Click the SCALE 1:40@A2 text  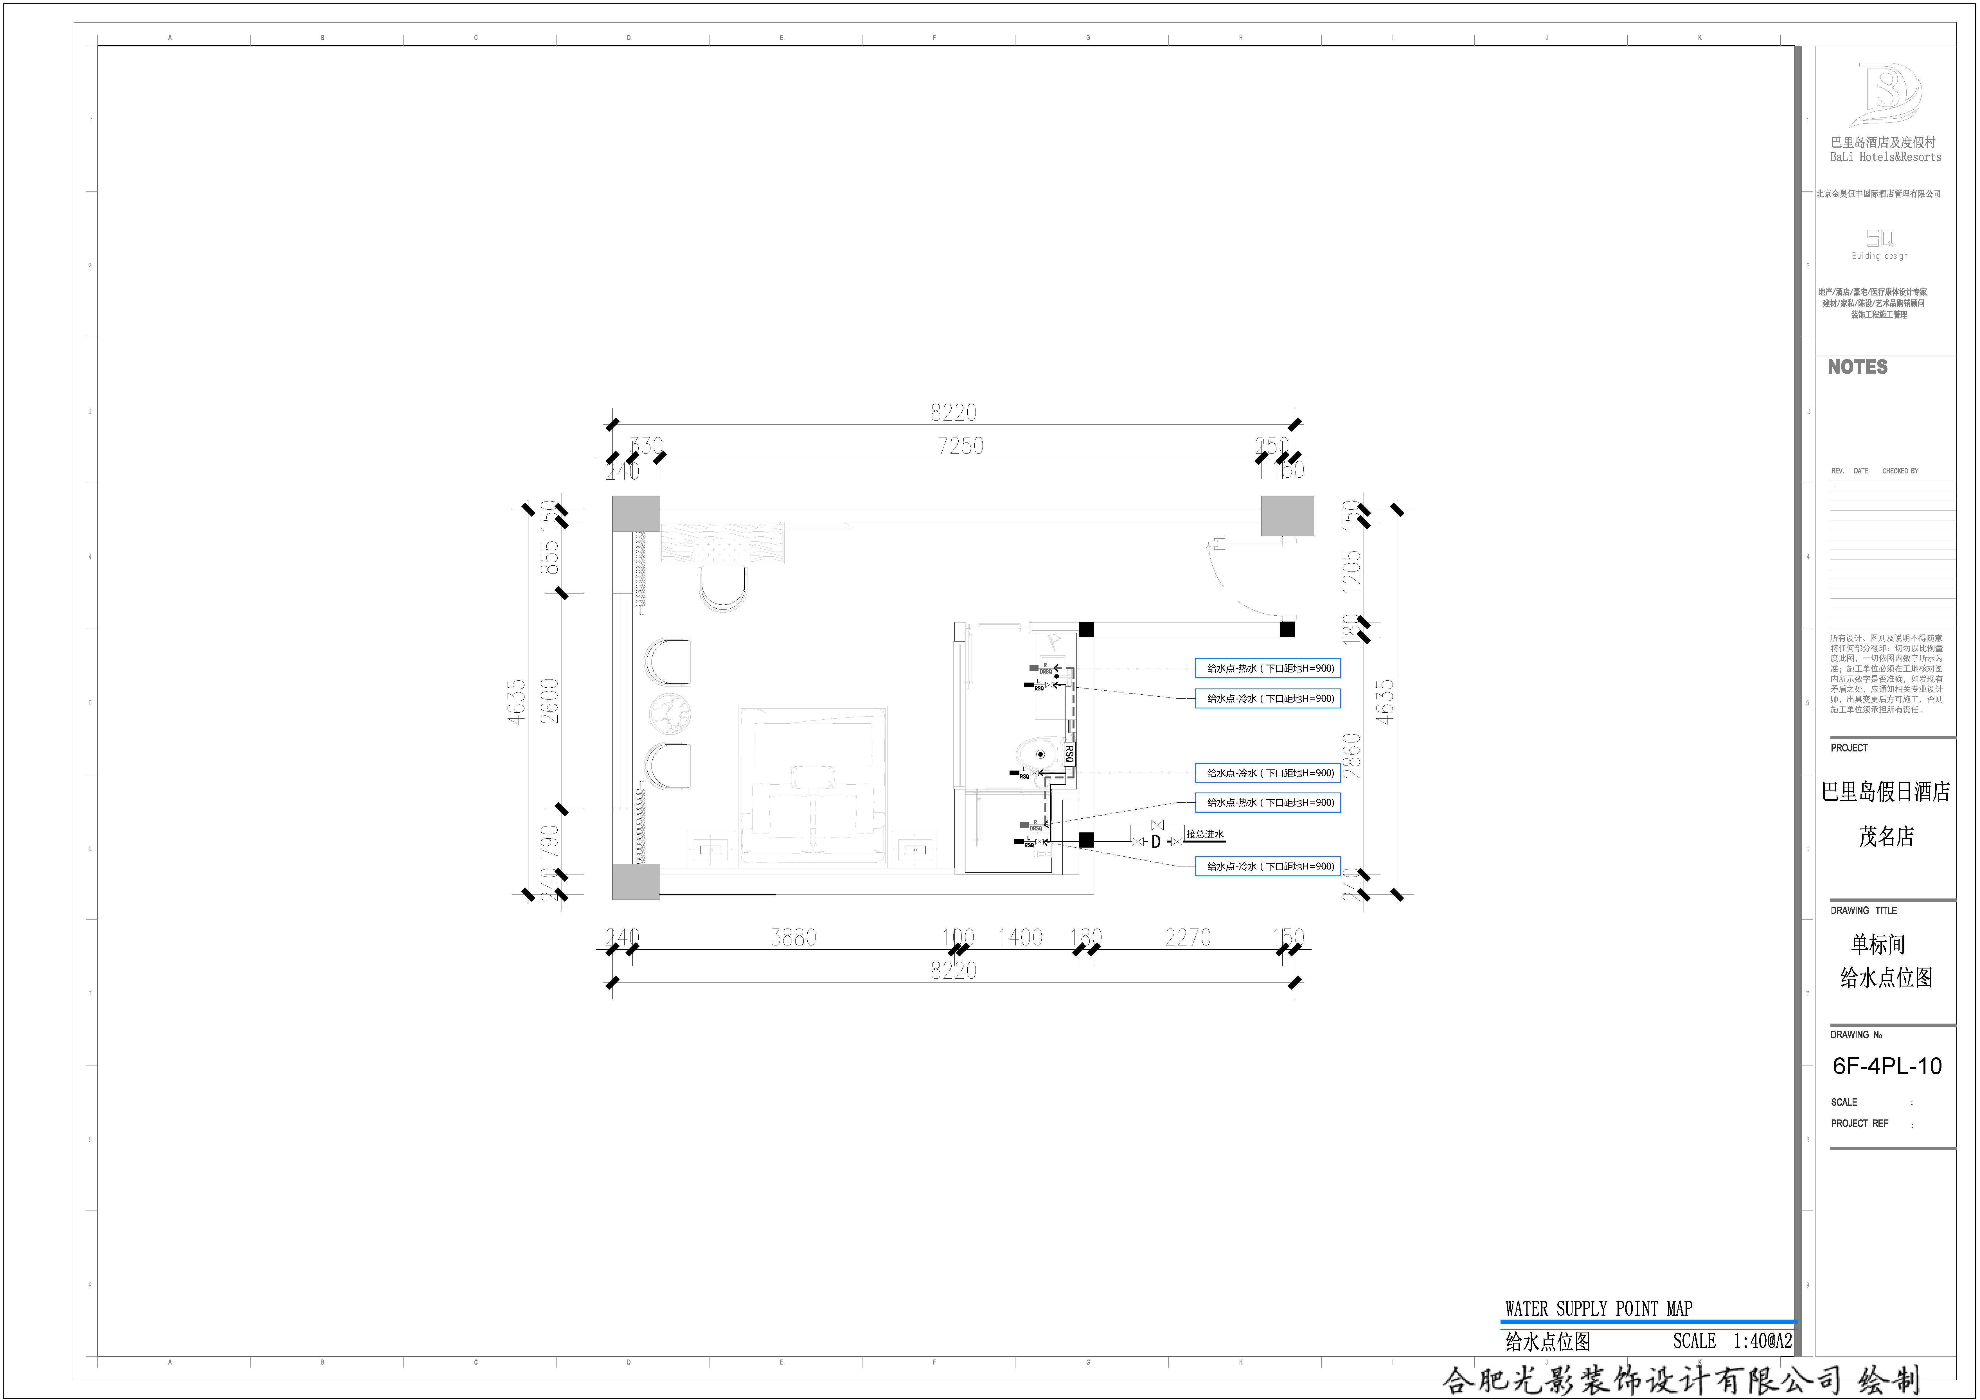1733,1340
